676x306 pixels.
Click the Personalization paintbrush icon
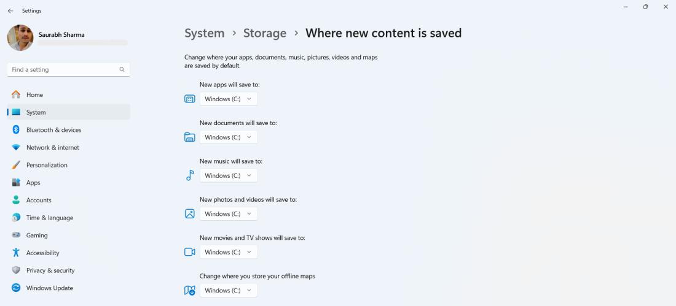tap(16, 165)
